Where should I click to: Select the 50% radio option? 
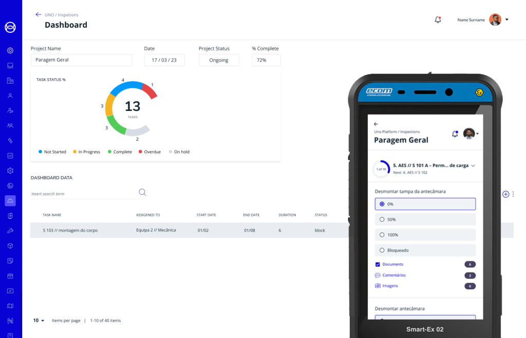click(x=382, y=219)
